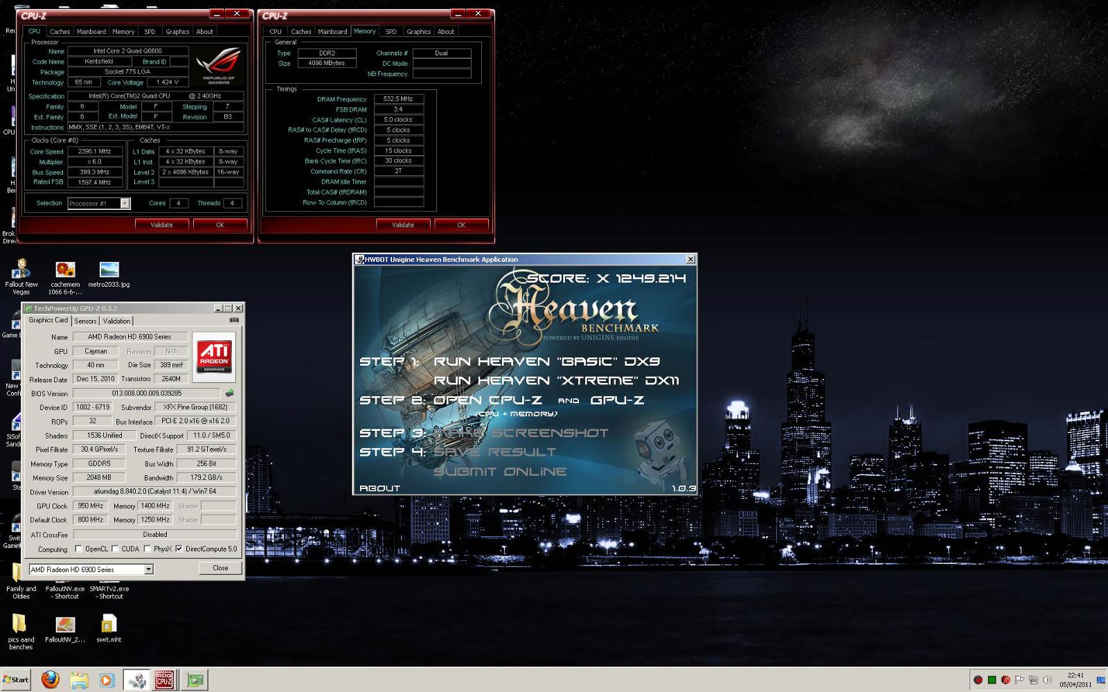Viewport: 1108px width, 692px height.
Task: Launch Firefox from the taskbar
Action: 50,680
